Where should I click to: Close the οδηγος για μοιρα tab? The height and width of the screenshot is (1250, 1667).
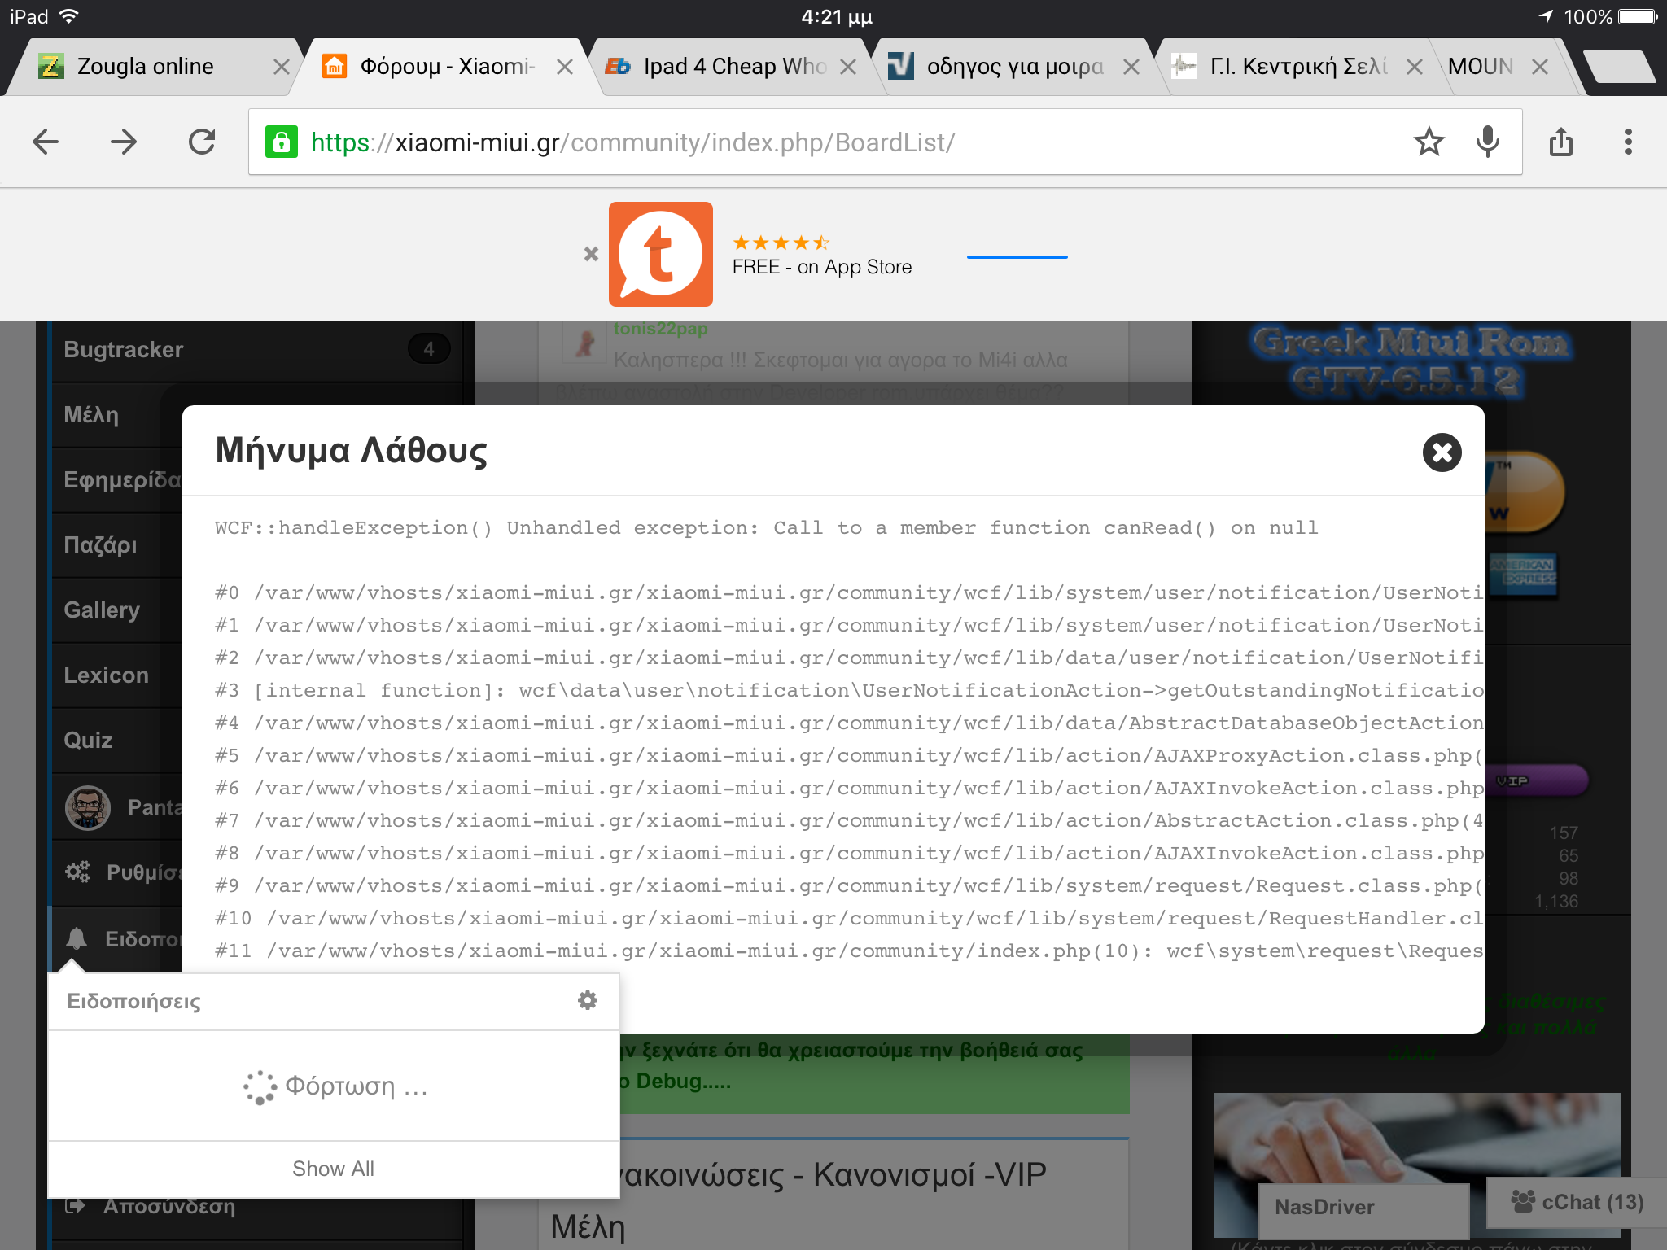click(x=1131, y=67)
